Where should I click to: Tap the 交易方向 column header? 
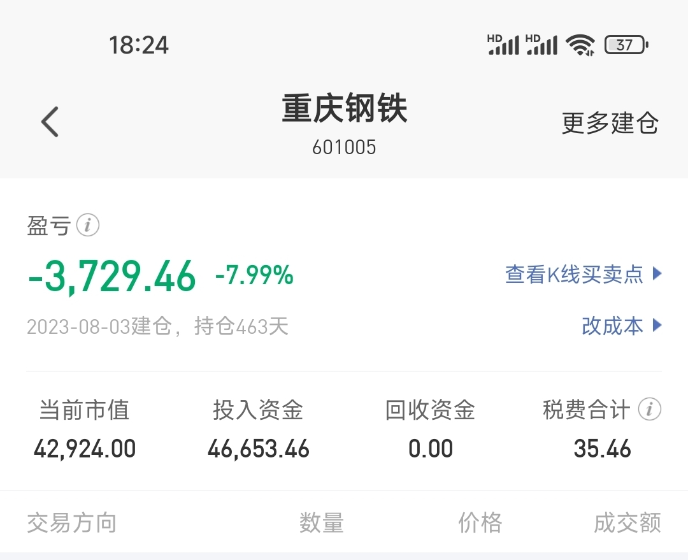71,522
